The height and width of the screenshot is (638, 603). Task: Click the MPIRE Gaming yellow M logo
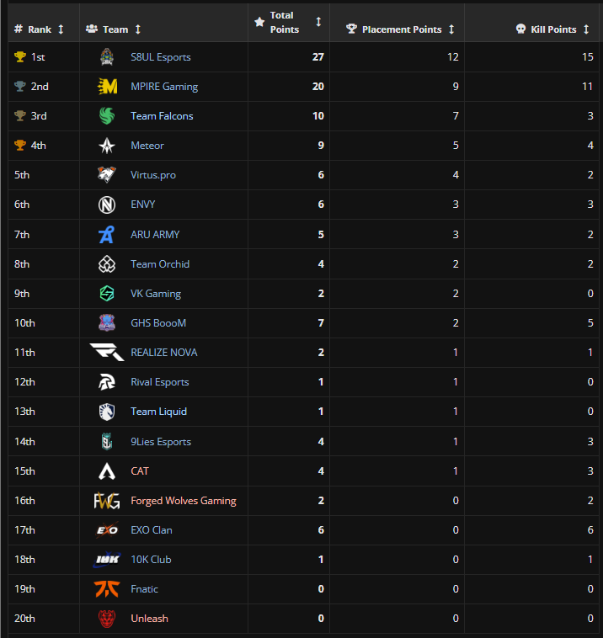coord(107,86)
